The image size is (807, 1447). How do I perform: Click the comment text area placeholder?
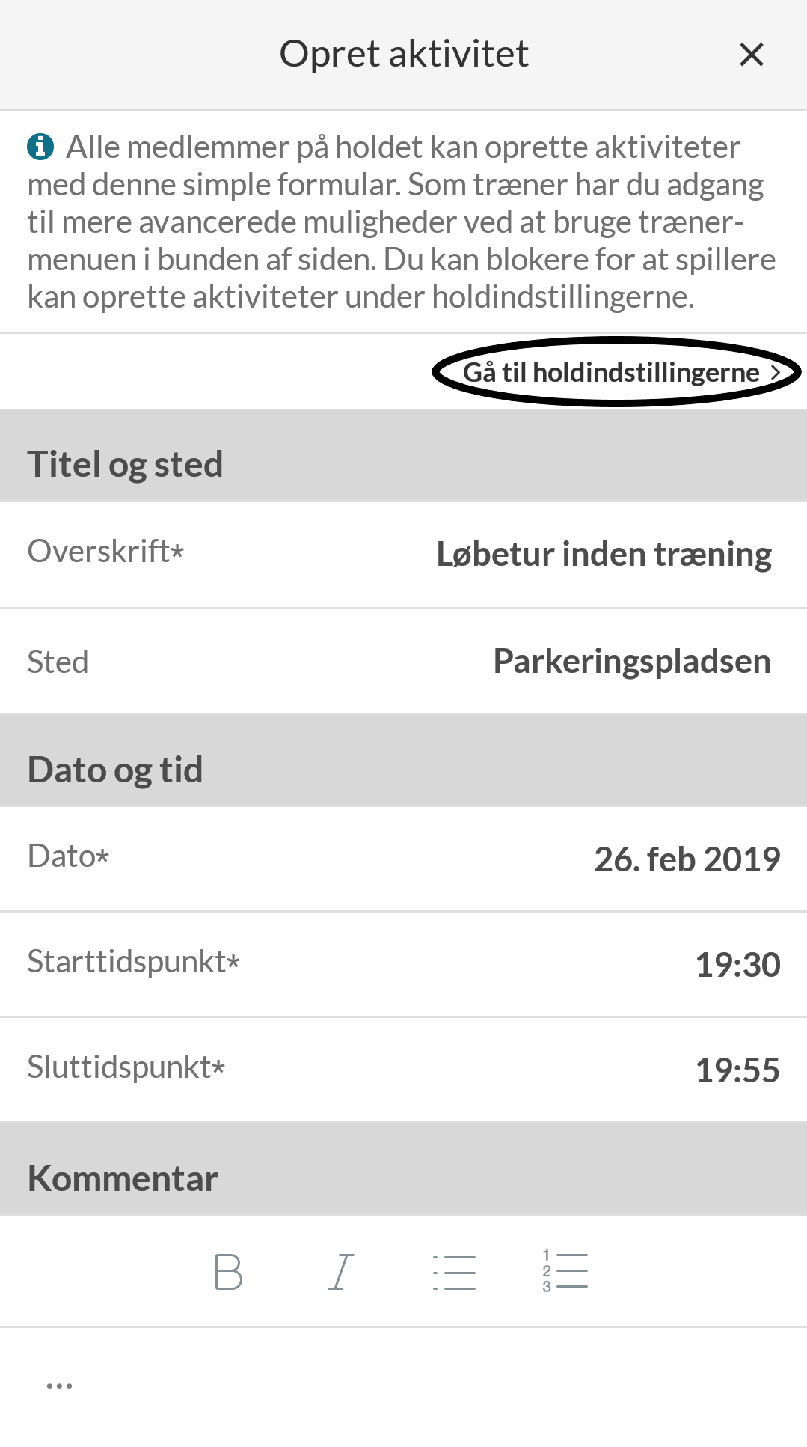(x=60, y=1386)
